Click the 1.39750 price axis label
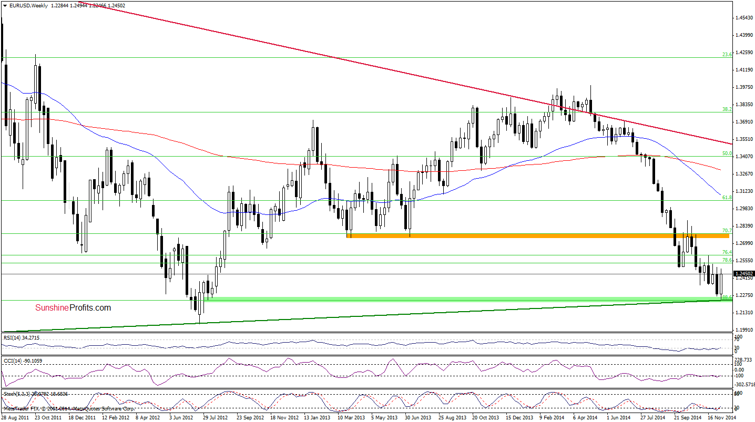 [x=744, y=87]
